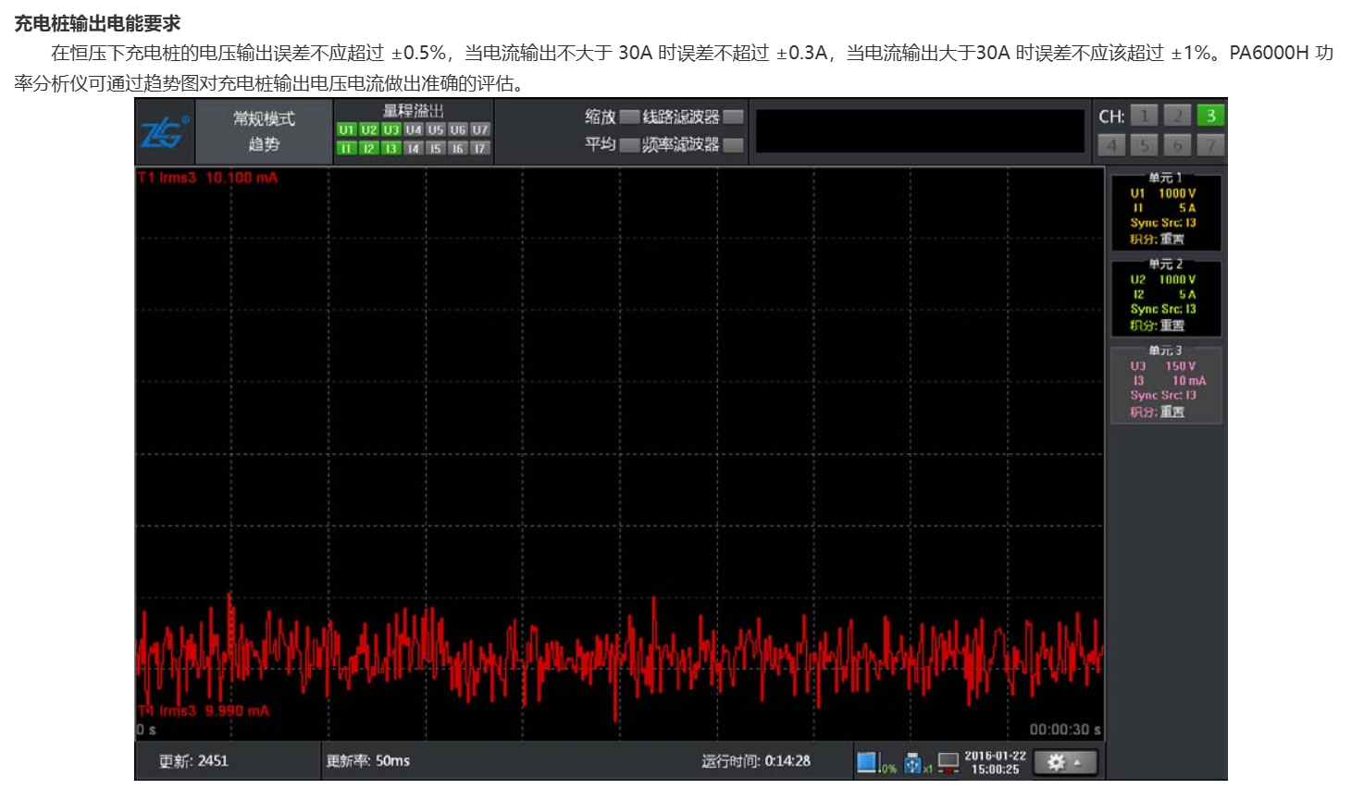This screenshot has width=1364, height=789.
Task: Click the T1 Irms3 10.100 mA label
Action: tap(208, 178)
